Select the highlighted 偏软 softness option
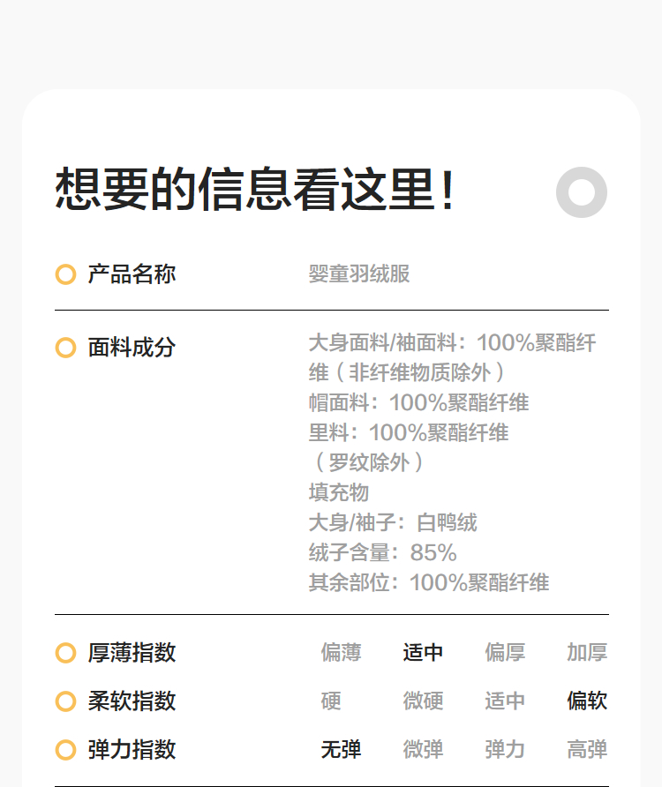 (x=587, y=701)
